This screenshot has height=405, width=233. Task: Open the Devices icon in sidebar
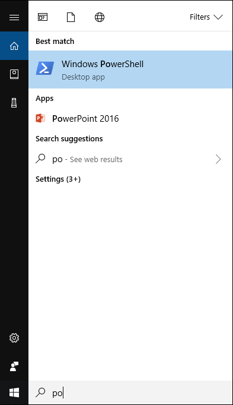pos(14,103)
